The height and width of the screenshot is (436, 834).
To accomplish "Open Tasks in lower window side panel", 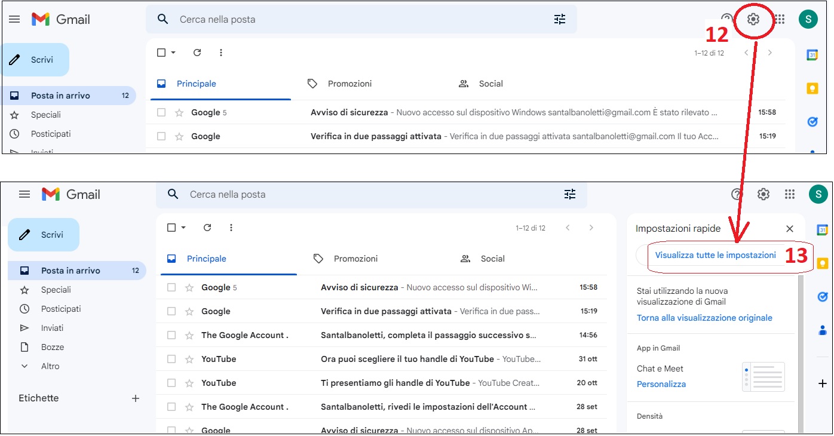I will coord(823,297).
